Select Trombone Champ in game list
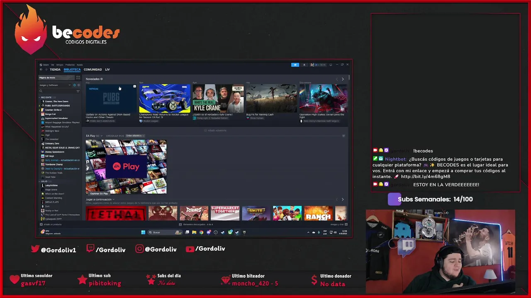 click(x=54, y=164)
